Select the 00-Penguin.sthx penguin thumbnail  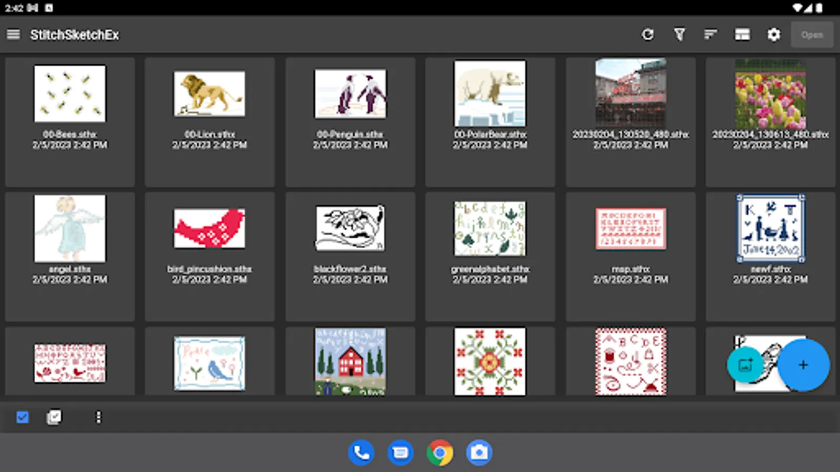pyautogui.click(x=350, y=93)
